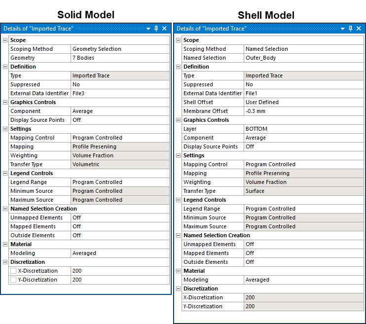Screen dimensions: 366x324
Task: Change Mapping Control value in Shell Model
Action: coord(304,164)
